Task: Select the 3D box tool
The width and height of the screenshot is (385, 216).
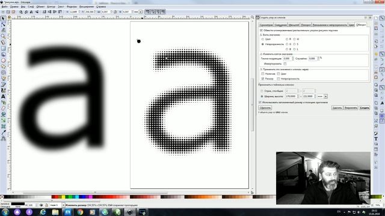Action: pos(3,55)
